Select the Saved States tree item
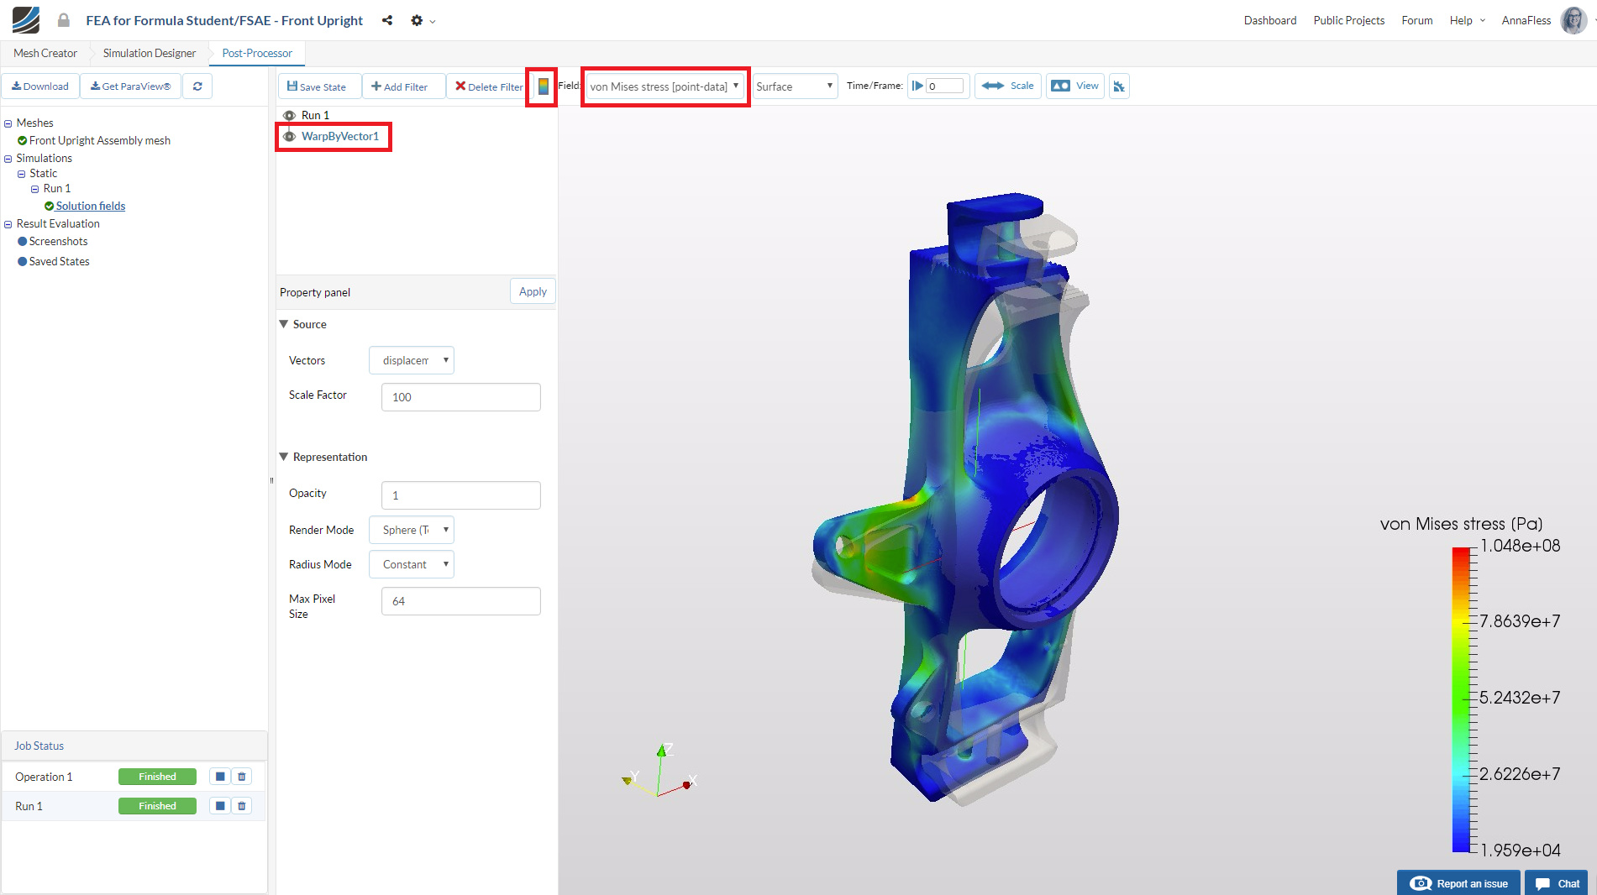Image resolution: width=1597 pixels, height=895 pixels. (59, 261)
